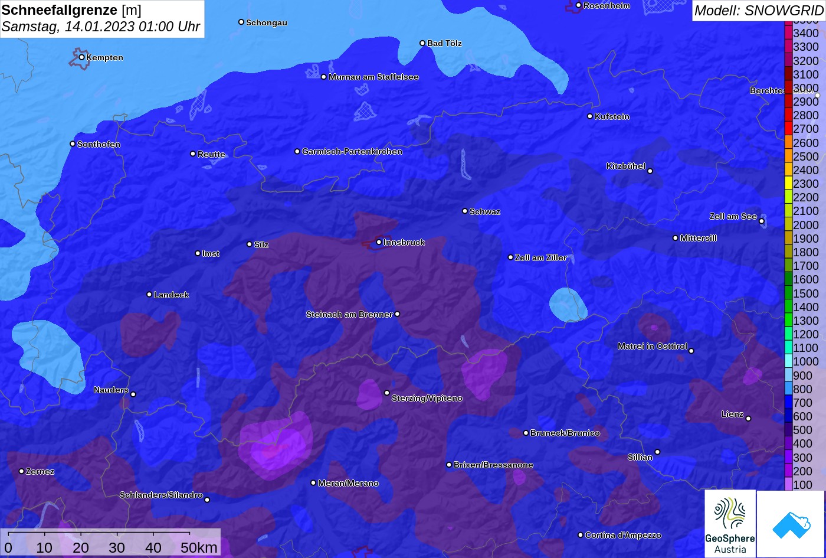Click the Sillian town label

640,457
